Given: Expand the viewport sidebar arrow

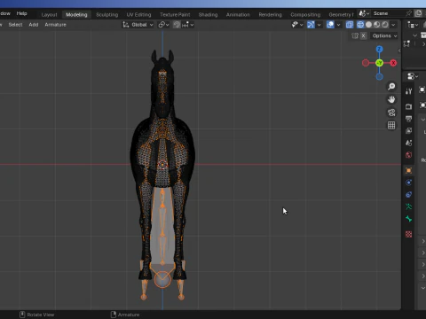Looking at the screenshot, I should point(399,51).
